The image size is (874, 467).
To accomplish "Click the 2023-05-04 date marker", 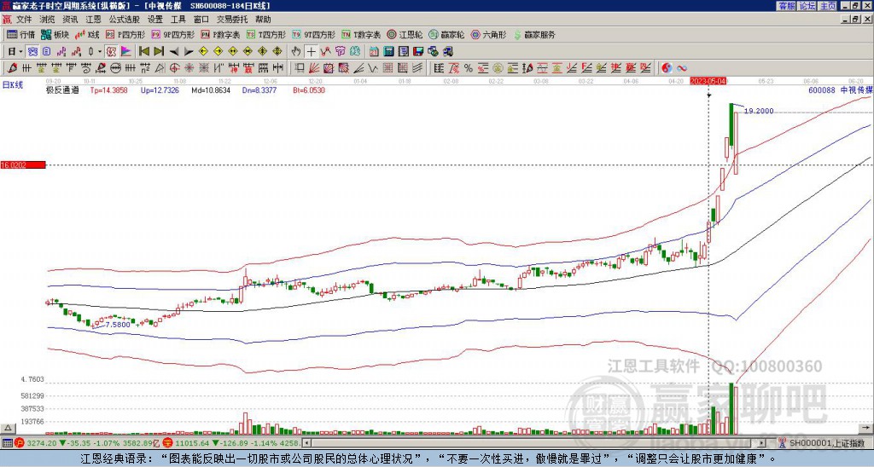I will click(x=708, y=81).
